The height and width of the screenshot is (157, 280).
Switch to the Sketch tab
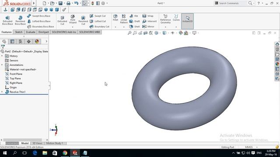pyautogui.click(x=19, y=32)
